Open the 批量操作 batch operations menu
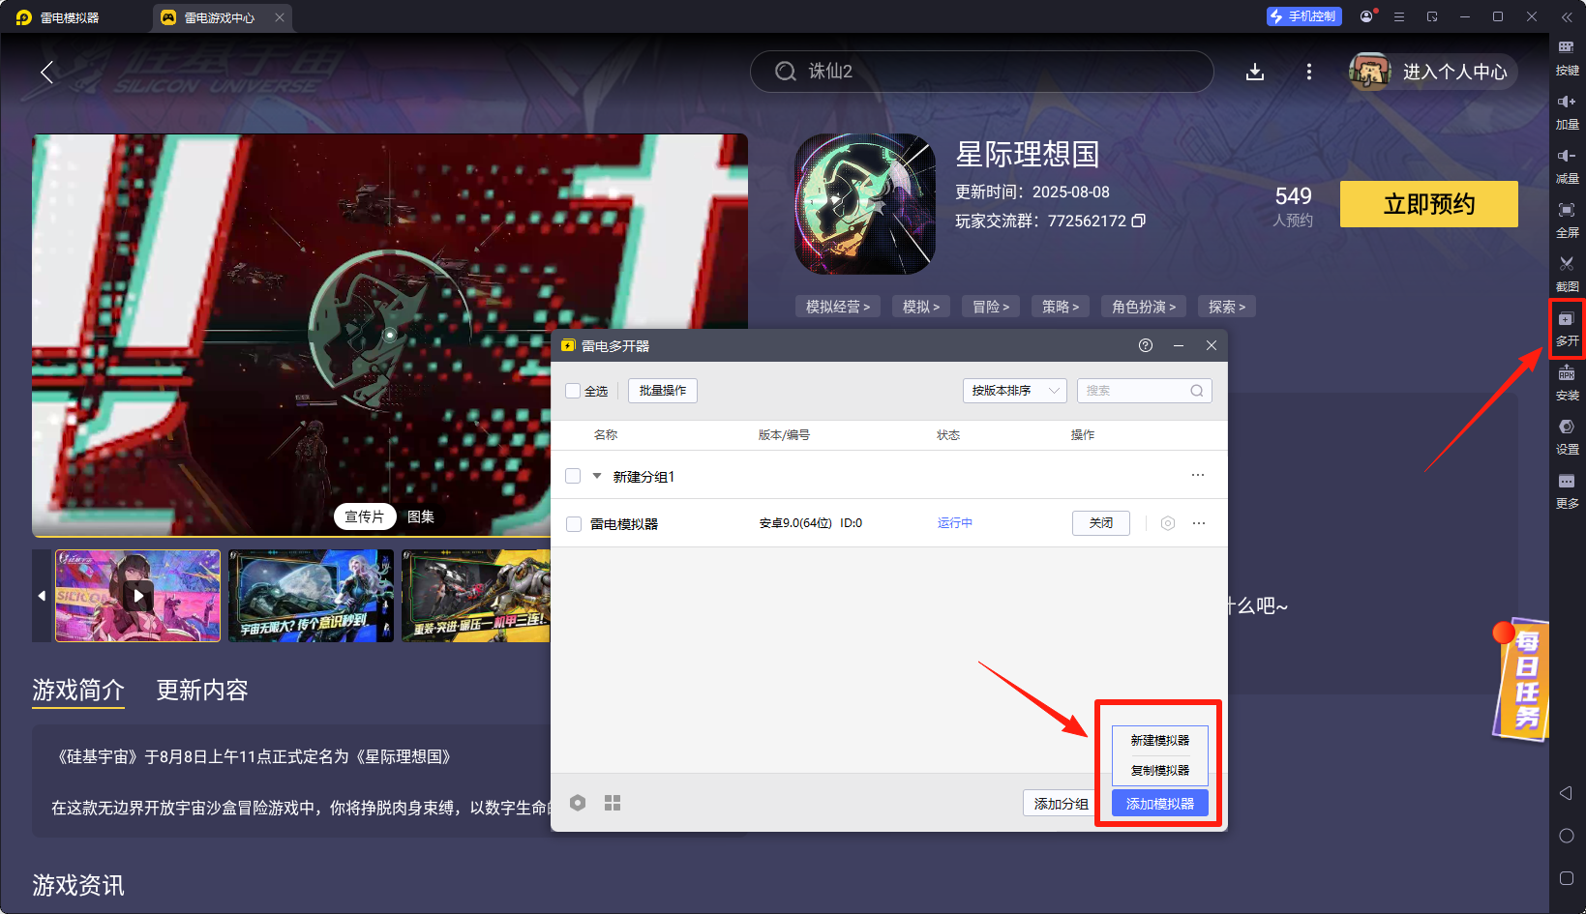This screenshot has height=914, width=1586. click(x=663, y=391)
